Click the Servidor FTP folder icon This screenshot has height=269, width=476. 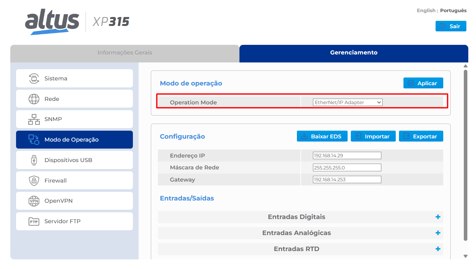(x=34, y=222)
